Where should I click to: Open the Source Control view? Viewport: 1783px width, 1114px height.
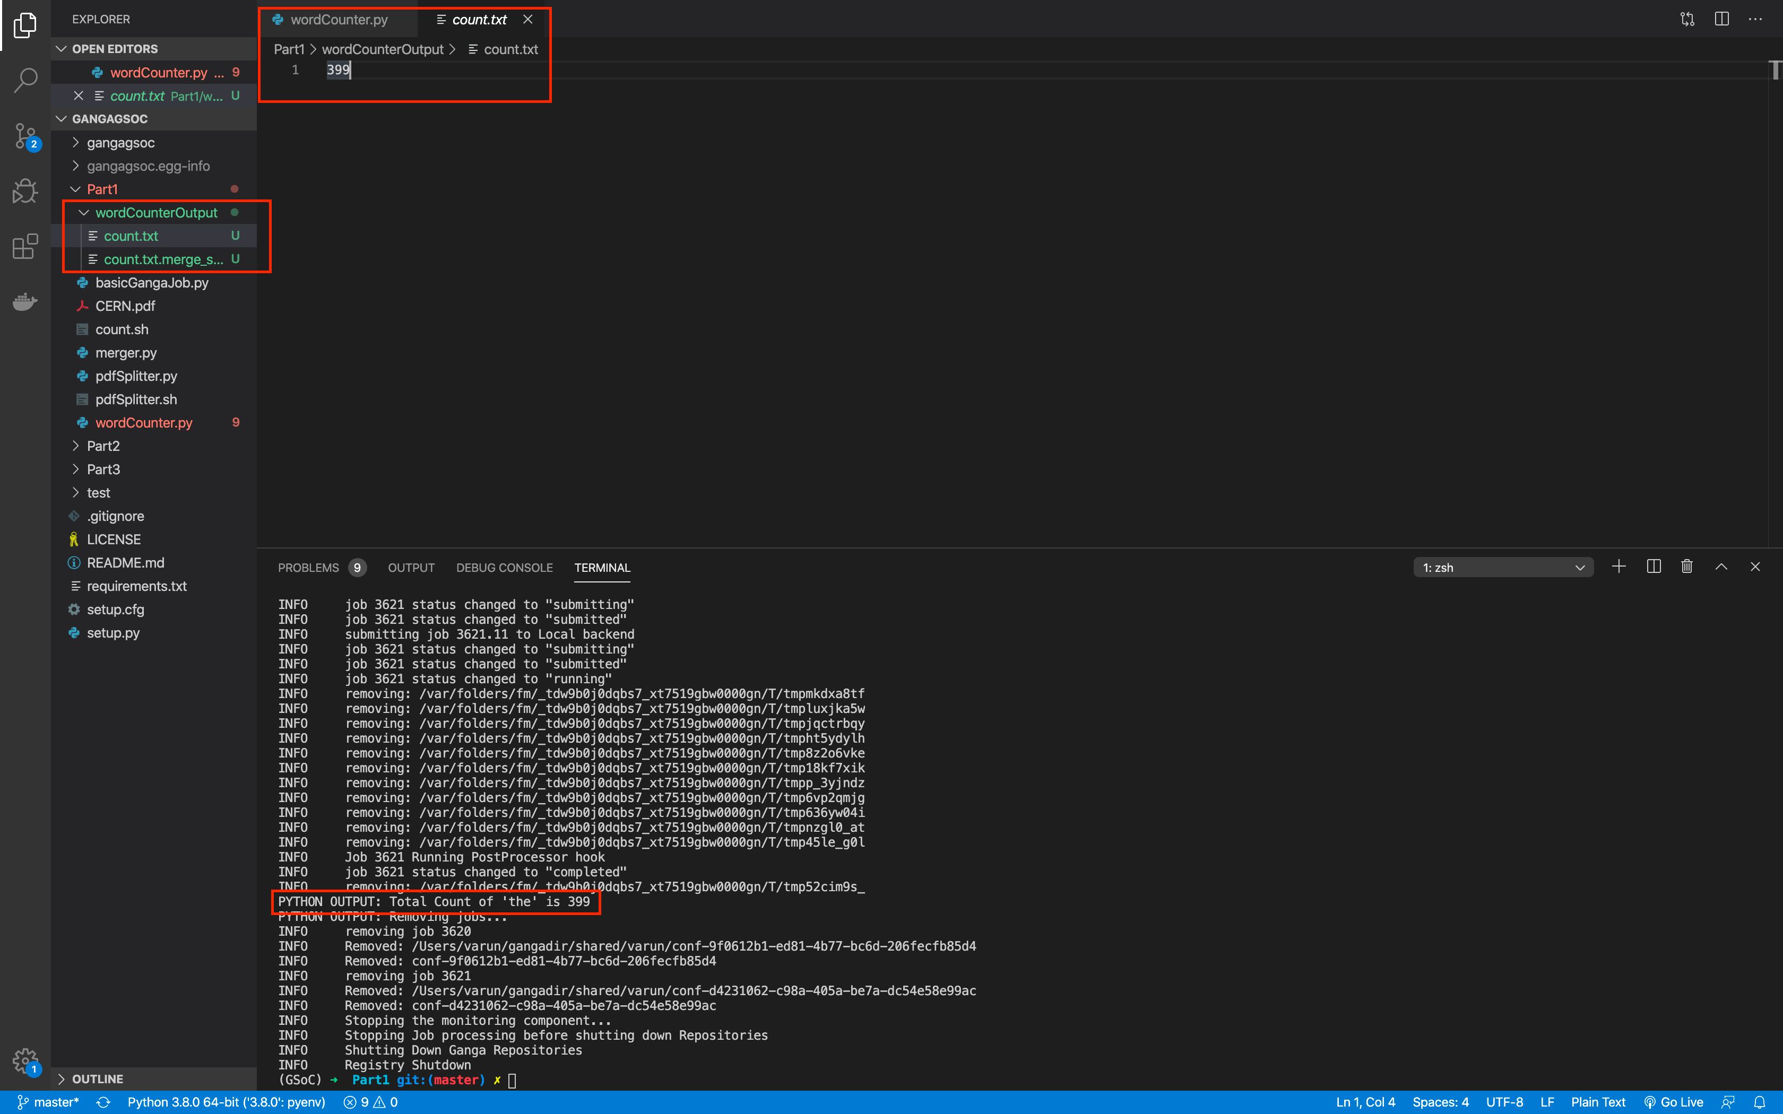[x=25, y=136]
